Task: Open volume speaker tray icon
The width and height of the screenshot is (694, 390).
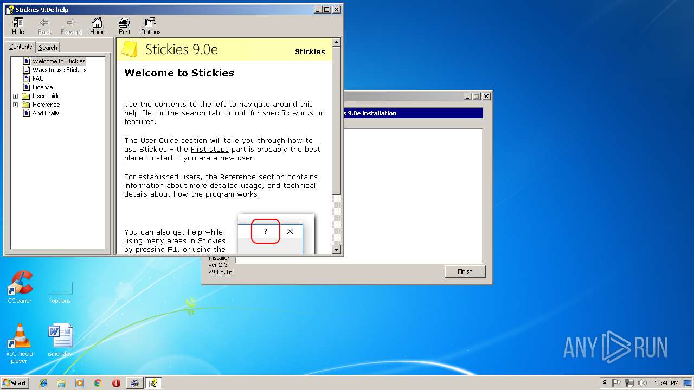Action: point(642,383)
